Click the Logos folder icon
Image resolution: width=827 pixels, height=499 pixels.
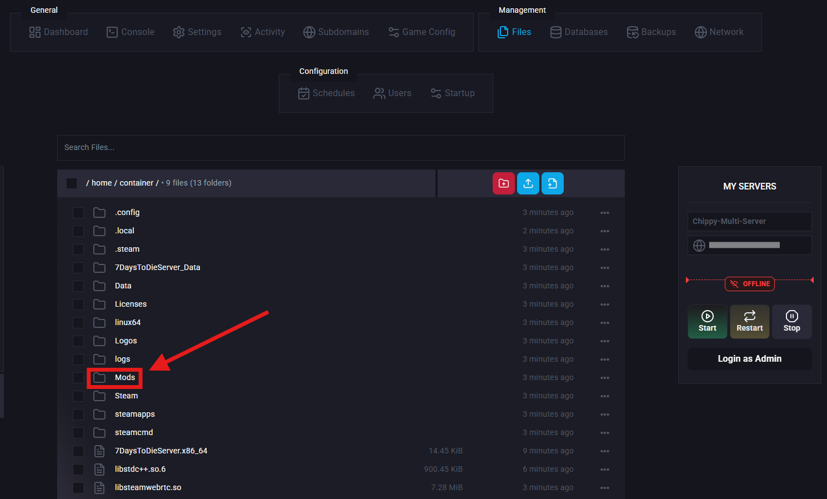tap(99, 341)
